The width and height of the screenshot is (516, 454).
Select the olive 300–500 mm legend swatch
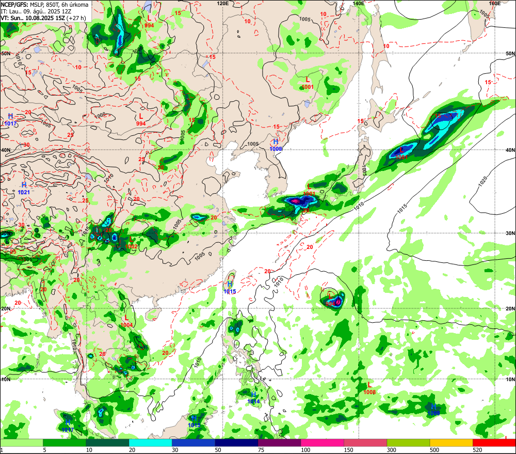(408, 443)
